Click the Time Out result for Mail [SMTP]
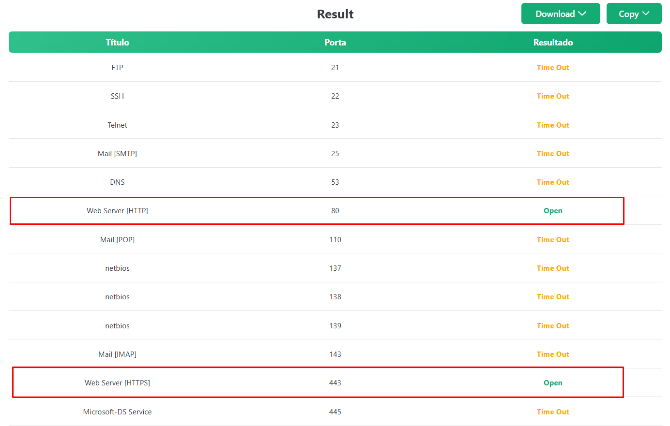The width and height of the screenshot is (670, 426). (x=553, y=154)
